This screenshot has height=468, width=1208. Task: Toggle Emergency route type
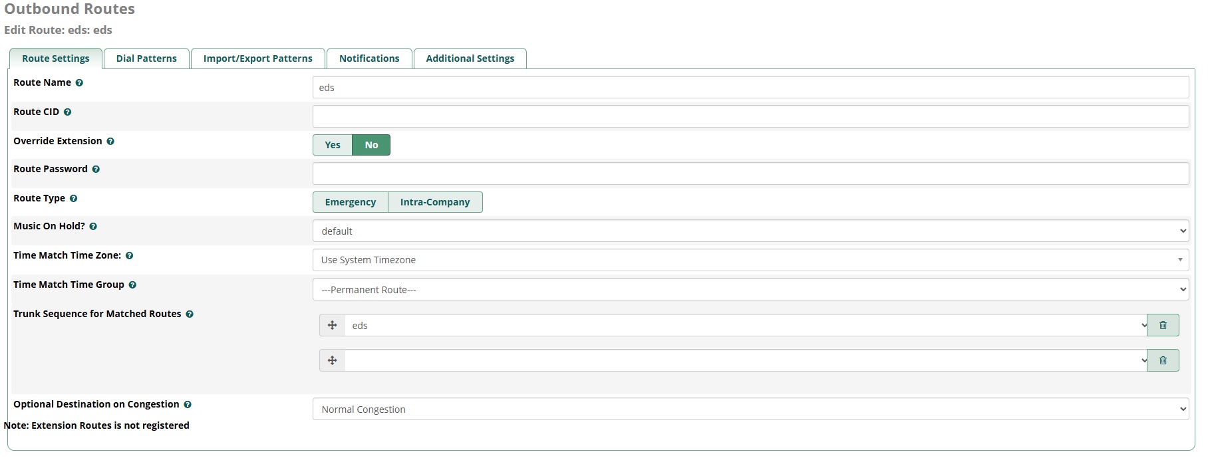point(350,202)
